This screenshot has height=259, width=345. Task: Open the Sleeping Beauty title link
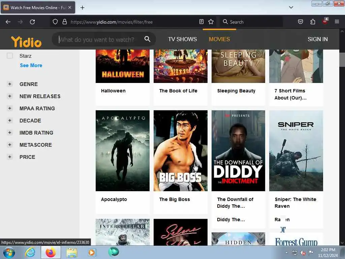coord(236,91)
